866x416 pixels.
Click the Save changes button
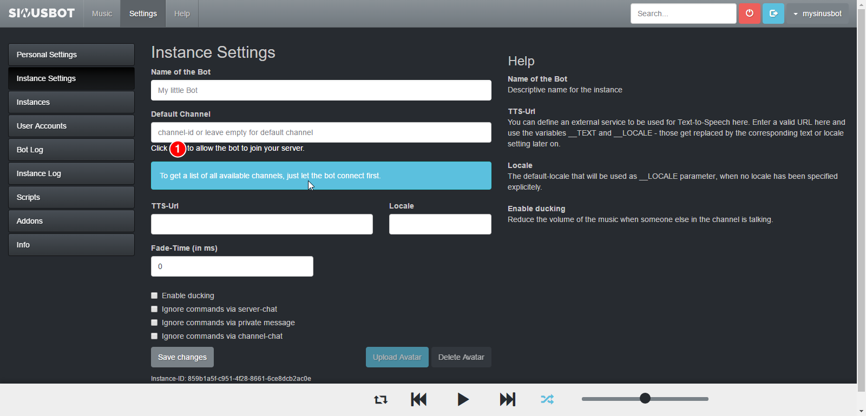(182, 357)
